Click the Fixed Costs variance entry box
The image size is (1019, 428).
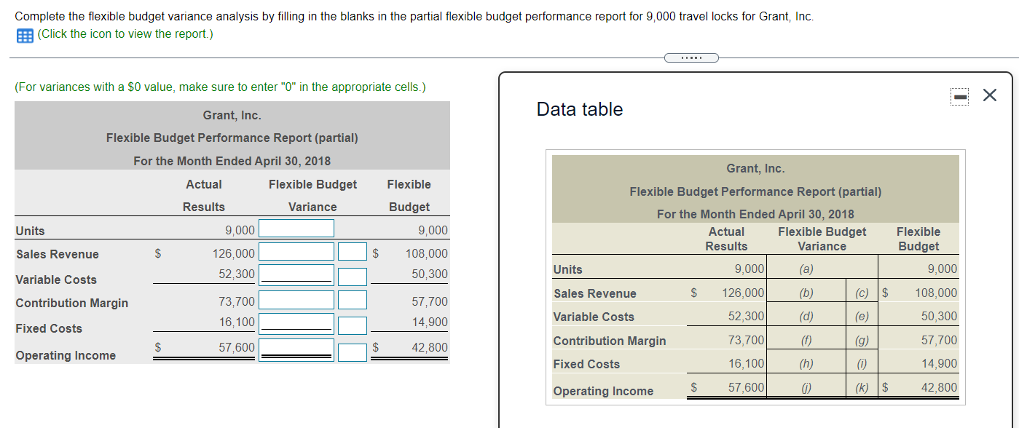(295, 325)
